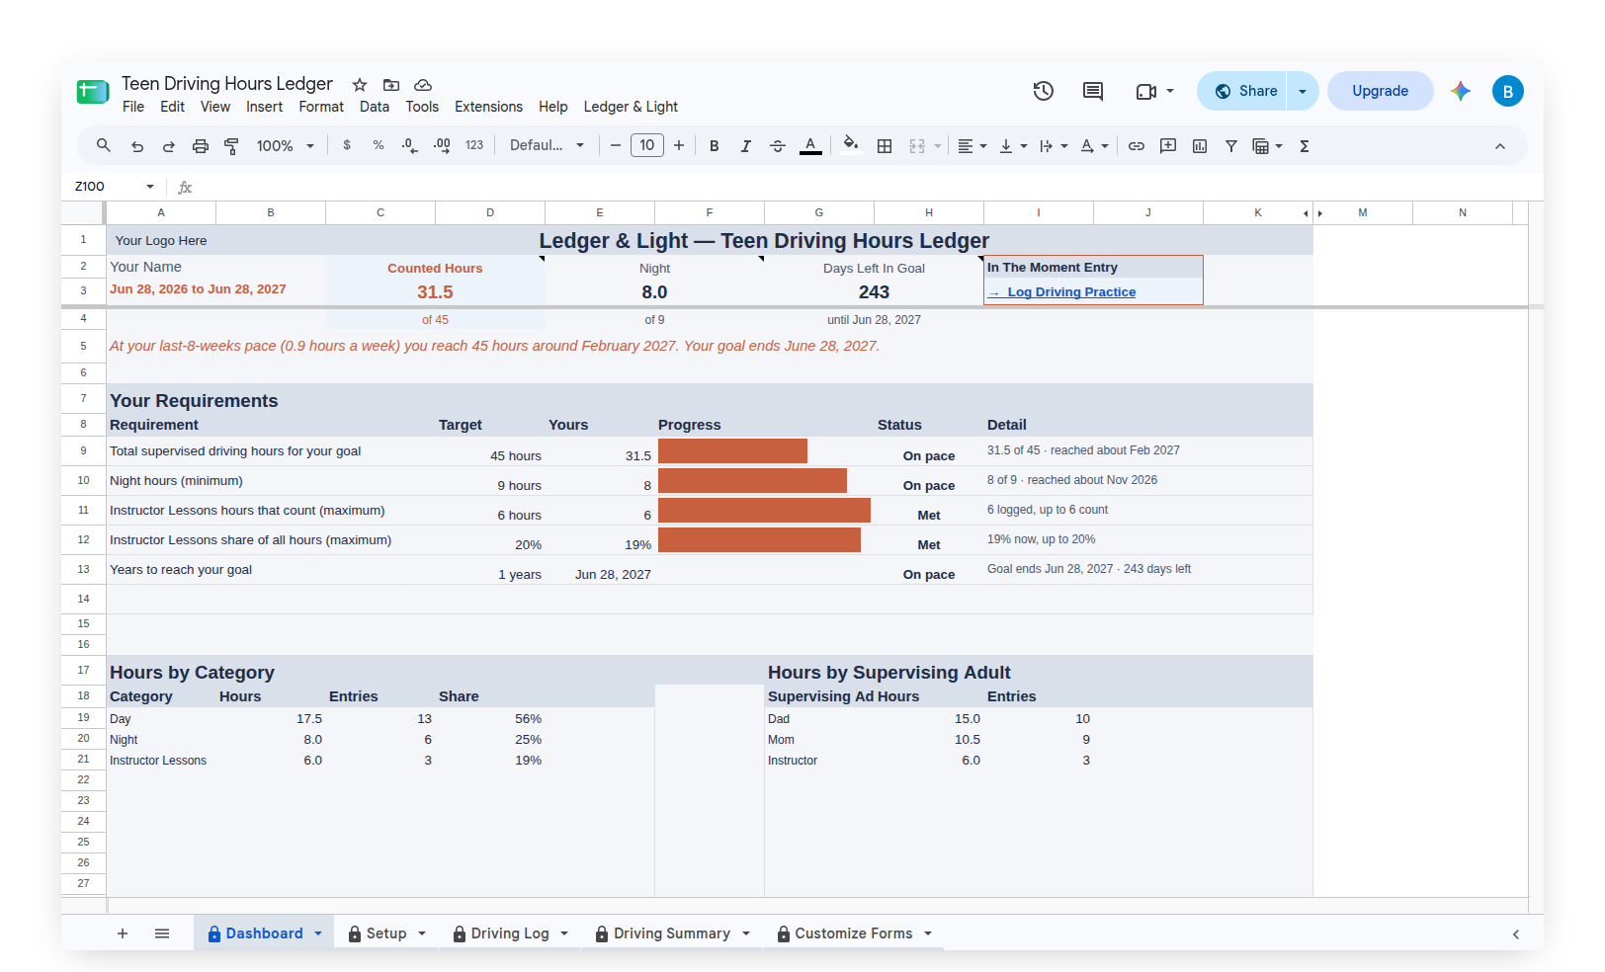Click the Gemini sparkle icon
Screen dimensions: 1605x972
tap(1461, 91)
